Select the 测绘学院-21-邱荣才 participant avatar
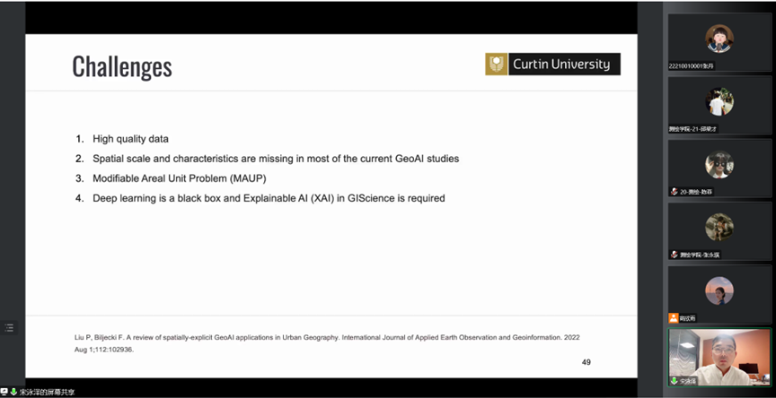Screen dimensions: 776x398 point(719,101)
